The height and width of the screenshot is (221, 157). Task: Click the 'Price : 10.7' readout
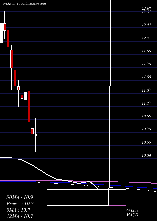20,204
